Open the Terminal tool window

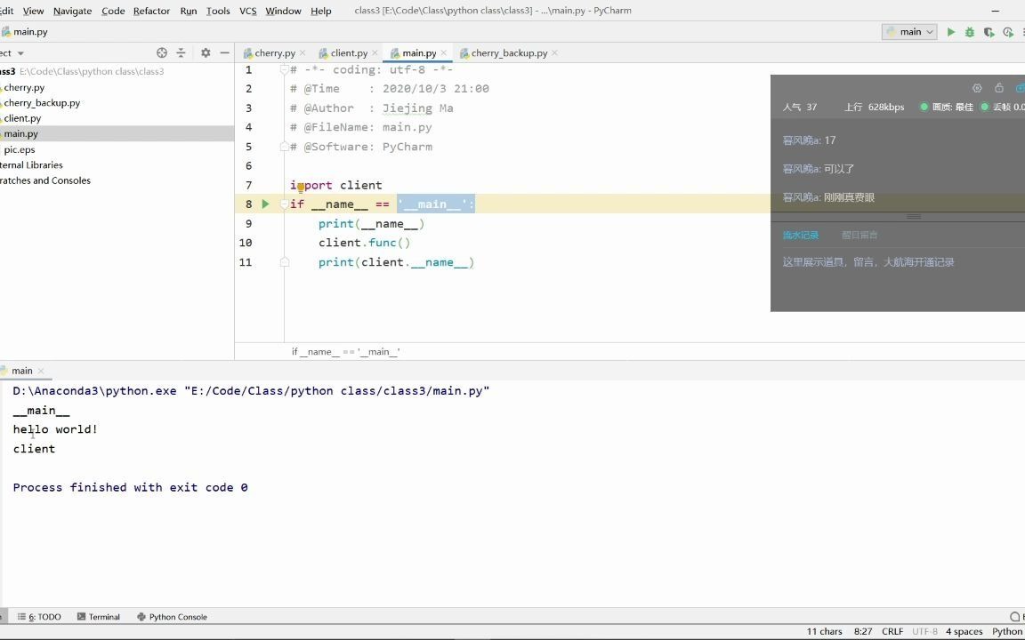(98, 616)
